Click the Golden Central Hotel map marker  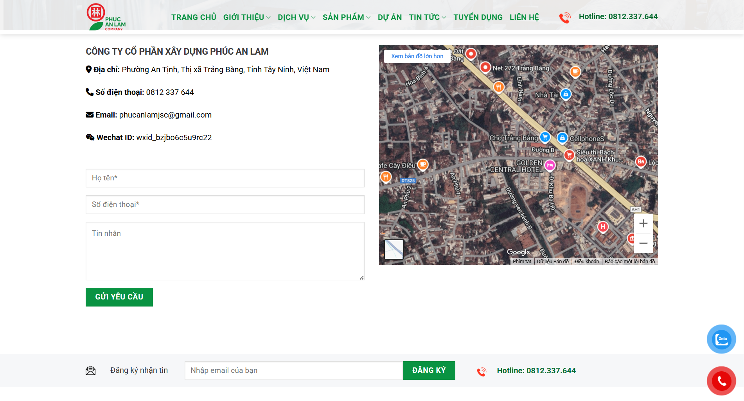[550, 166]
